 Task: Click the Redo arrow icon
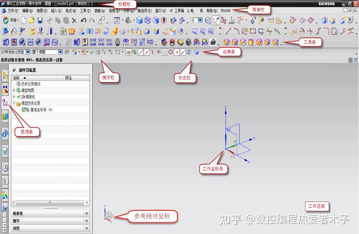coord(92,21)
